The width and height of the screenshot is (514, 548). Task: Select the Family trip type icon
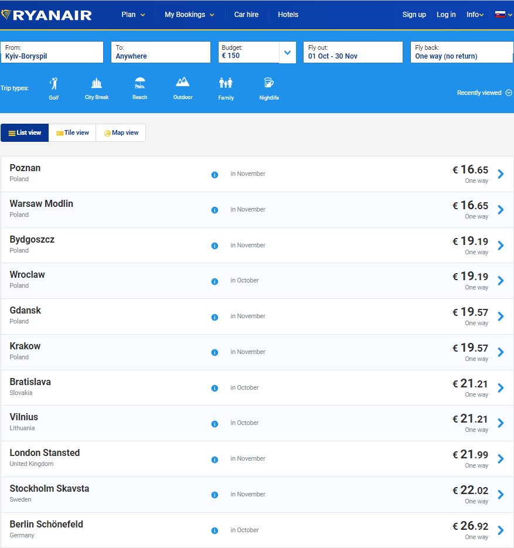click(x=226, y=83)
